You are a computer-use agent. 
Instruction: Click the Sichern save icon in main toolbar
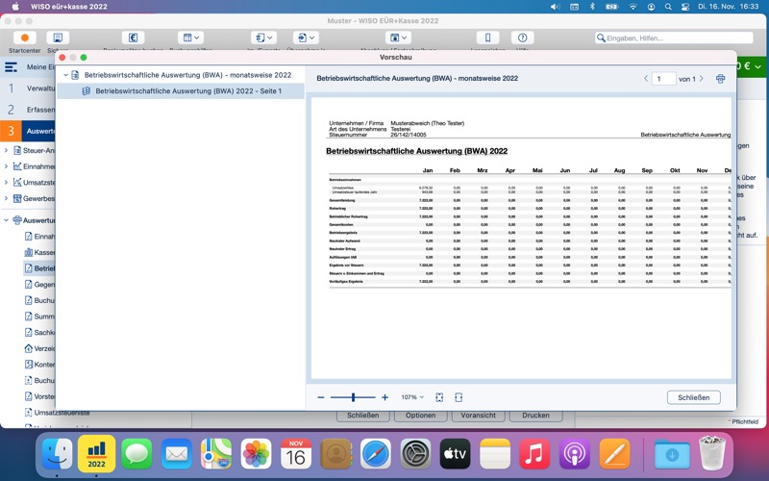[x=58, y=38]
